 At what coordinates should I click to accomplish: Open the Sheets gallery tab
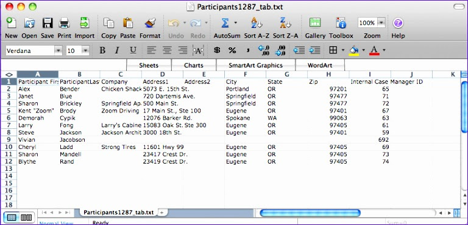(149, 65)
